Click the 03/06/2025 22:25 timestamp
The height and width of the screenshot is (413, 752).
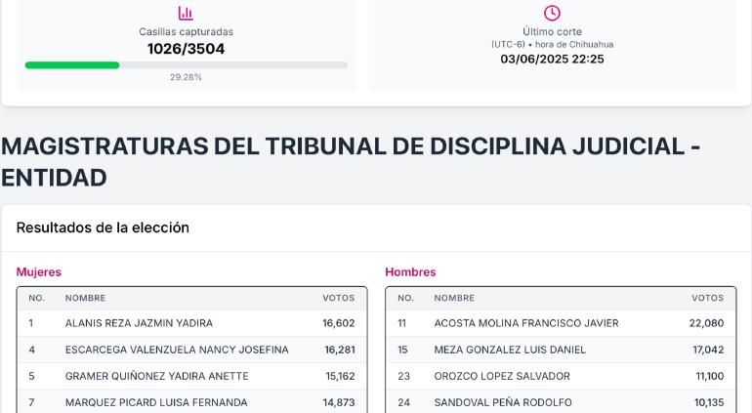click(552, 59)
